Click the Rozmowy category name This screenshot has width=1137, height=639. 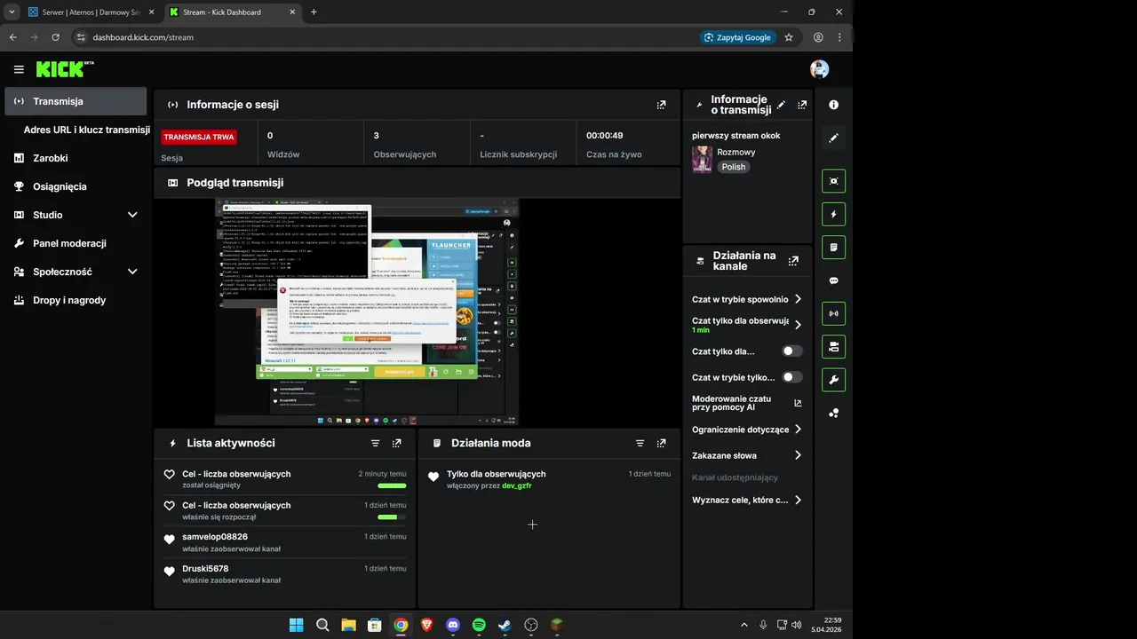[736, 152]
